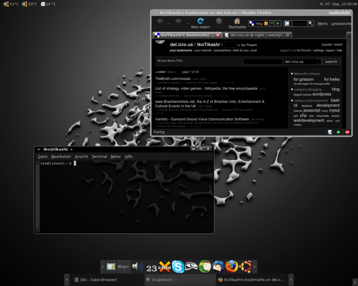358x286 pixels.
Task: Click the Zurück back arrow in Firefox
Action: [x=160, y=21]
